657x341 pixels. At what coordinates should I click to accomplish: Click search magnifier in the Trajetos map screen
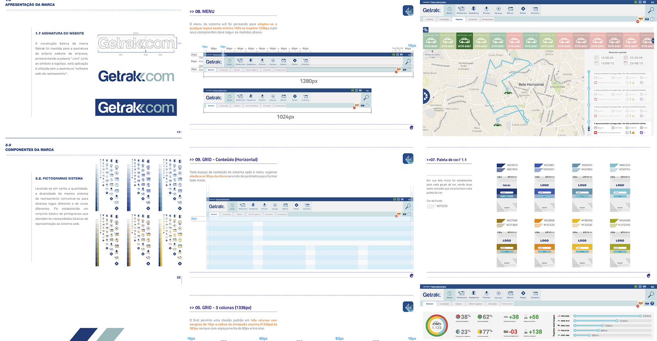pyautogui.click(x=651, y=10)
